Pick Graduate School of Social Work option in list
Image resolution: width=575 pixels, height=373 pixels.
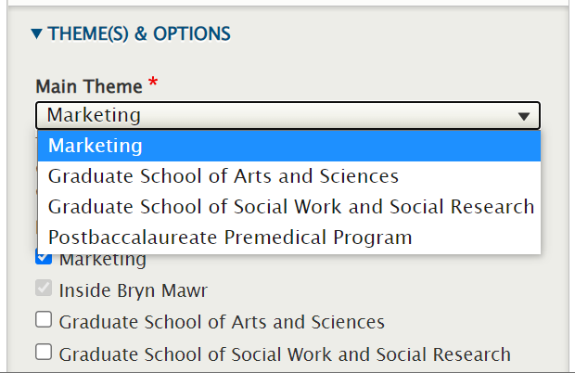[290, 206]
